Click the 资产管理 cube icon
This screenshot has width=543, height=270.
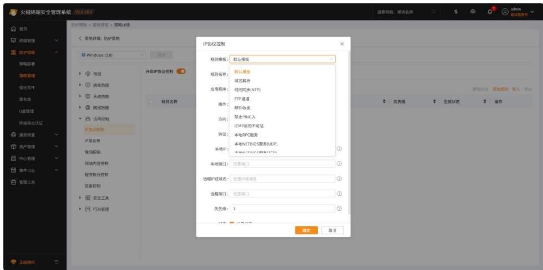click(x=13, y=147)
